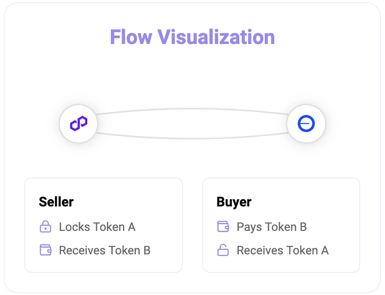Select the Pays Token B text

click(272, 227)
